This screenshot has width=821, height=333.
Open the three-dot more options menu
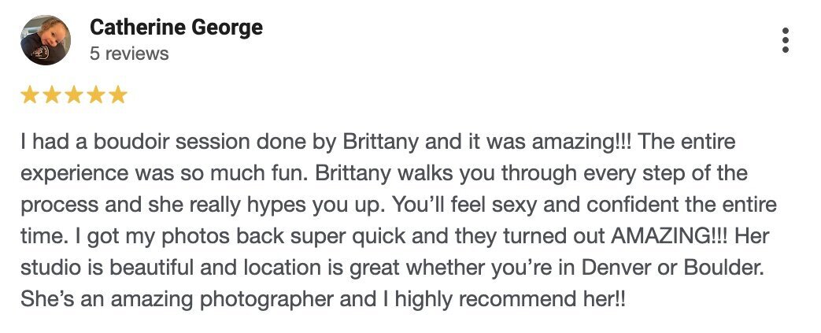(x=785, y=40)
